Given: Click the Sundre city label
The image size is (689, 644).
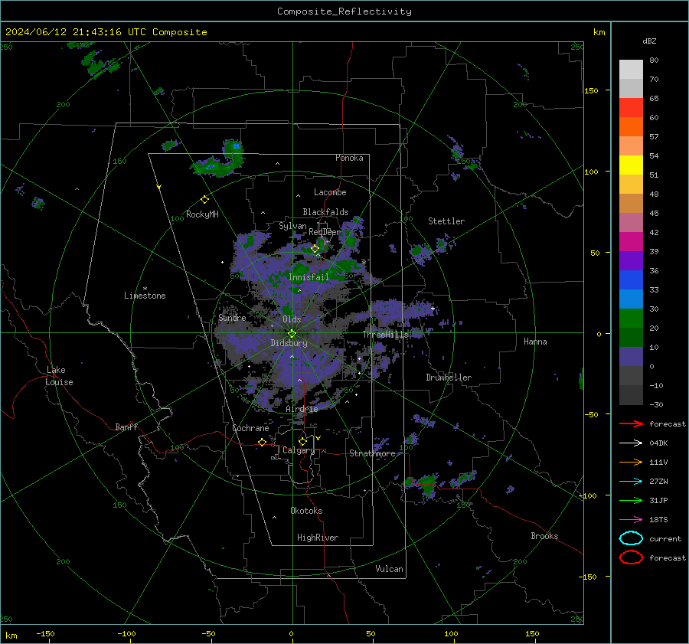Looking at the screenshot, I should pos(232,317).
